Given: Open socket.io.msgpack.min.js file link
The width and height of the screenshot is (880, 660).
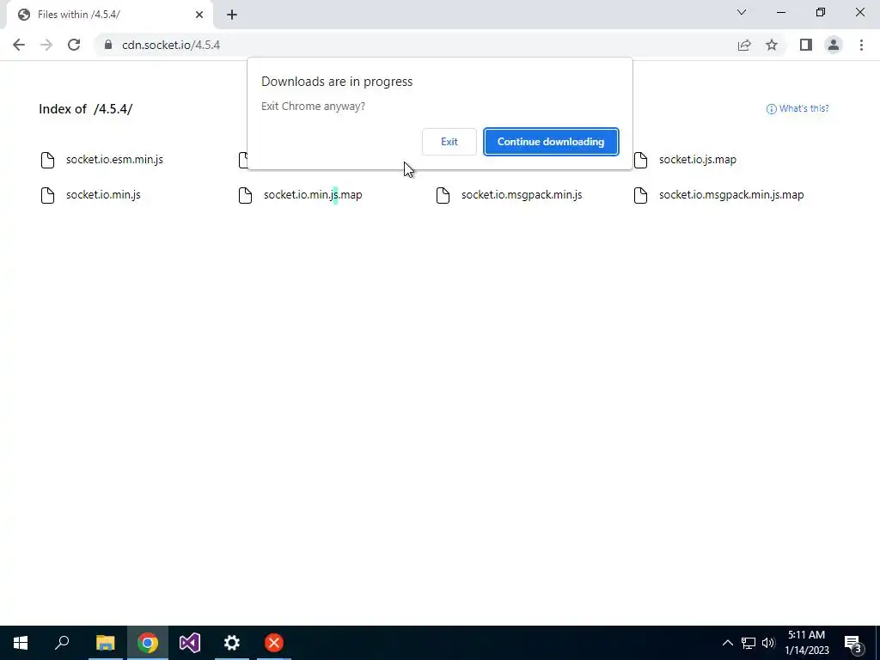Looking at the screenshot, I should [522, 195].
